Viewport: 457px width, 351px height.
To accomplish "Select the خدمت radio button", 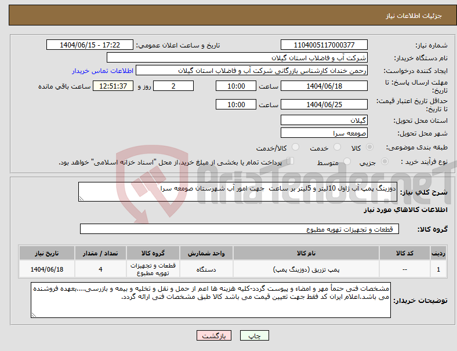I will (337, 147).
